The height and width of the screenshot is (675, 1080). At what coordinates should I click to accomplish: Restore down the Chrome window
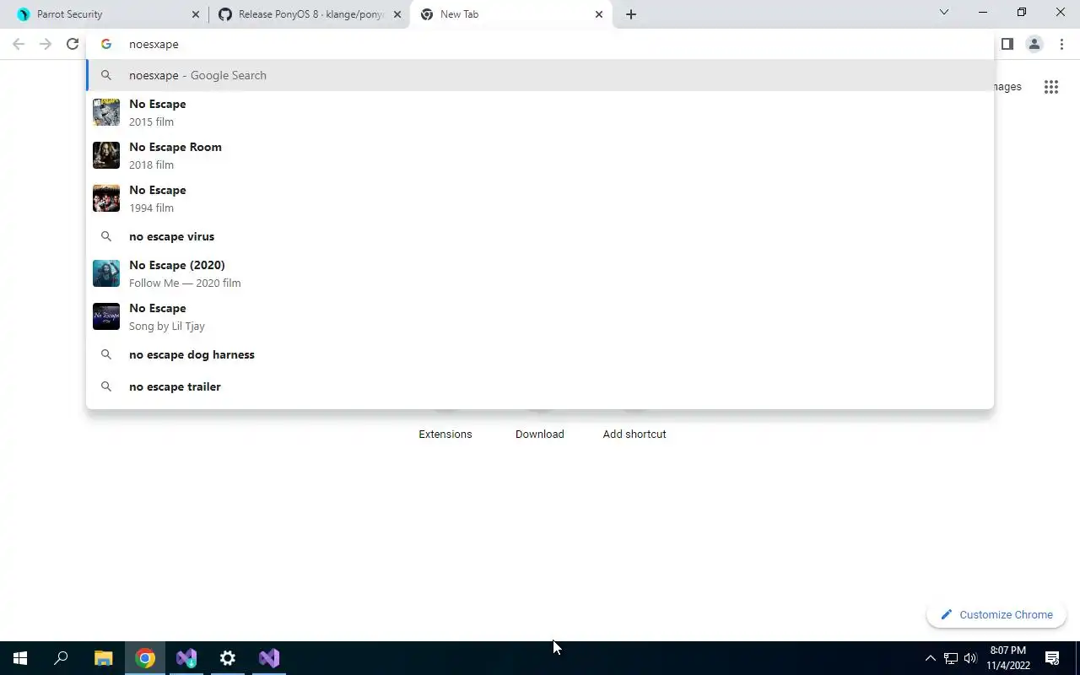click(x=1022, y=13)
